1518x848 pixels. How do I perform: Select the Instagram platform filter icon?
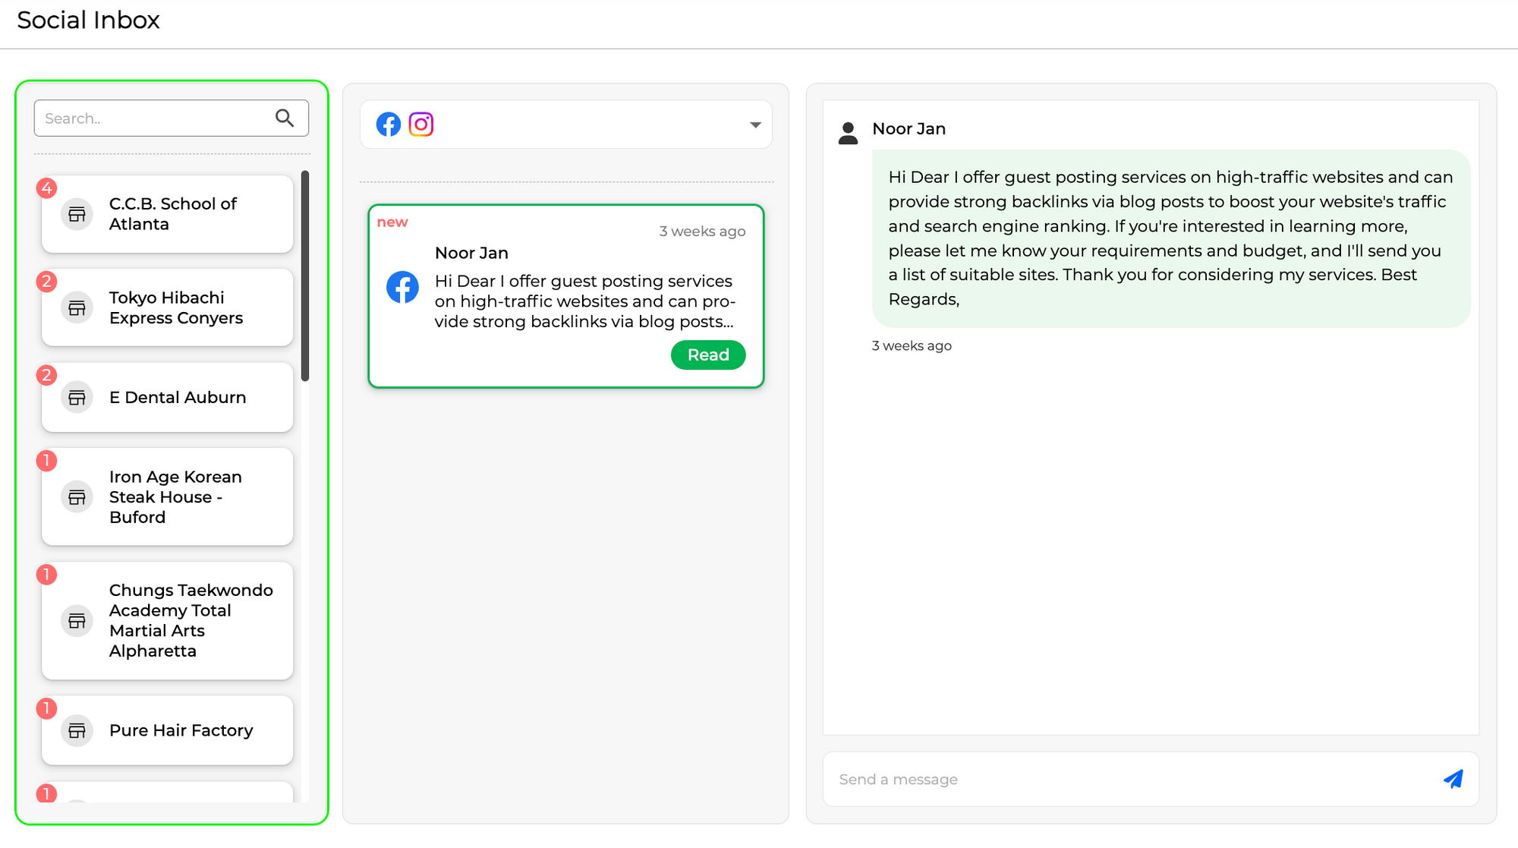coord(420,124)
